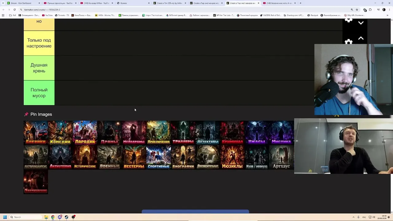Open the Torrents - TD bookmark
This screenshot has height=221, width=393.
click(x=62, y=15)
